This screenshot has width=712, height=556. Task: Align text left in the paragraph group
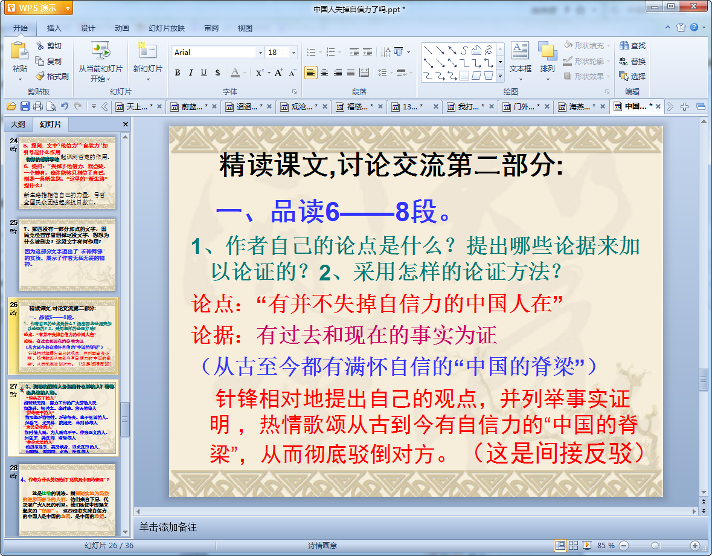click(x=310, y=73)
